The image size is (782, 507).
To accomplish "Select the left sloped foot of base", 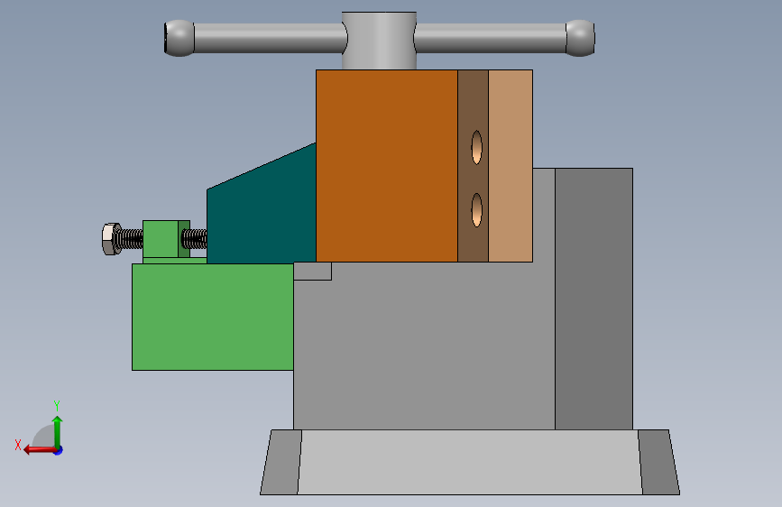I will (281, 462).
